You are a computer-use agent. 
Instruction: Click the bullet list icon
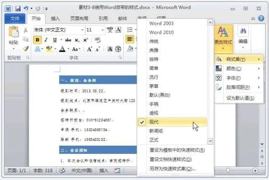click(130, 30)
